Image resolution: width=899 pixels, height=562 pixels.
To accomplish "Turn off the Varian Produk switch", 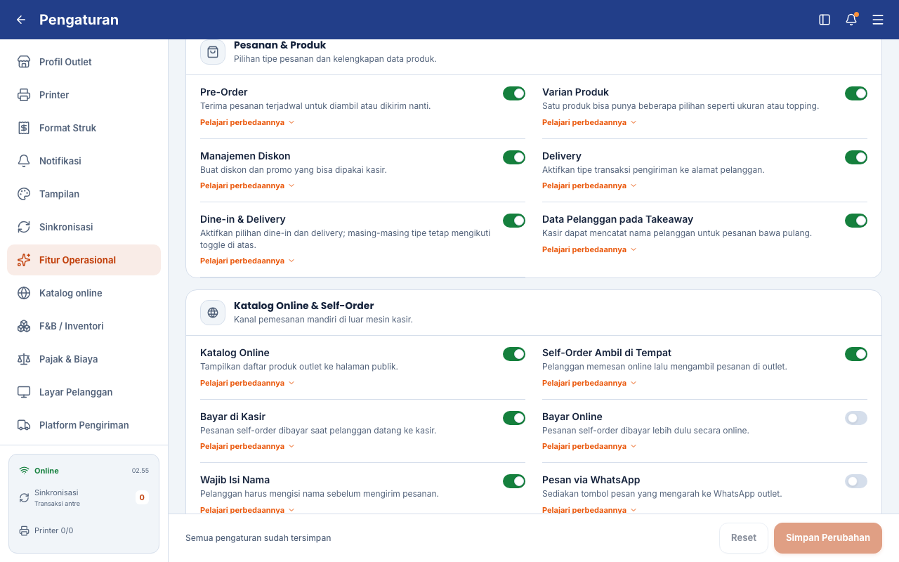I will (x=856, y=93).
